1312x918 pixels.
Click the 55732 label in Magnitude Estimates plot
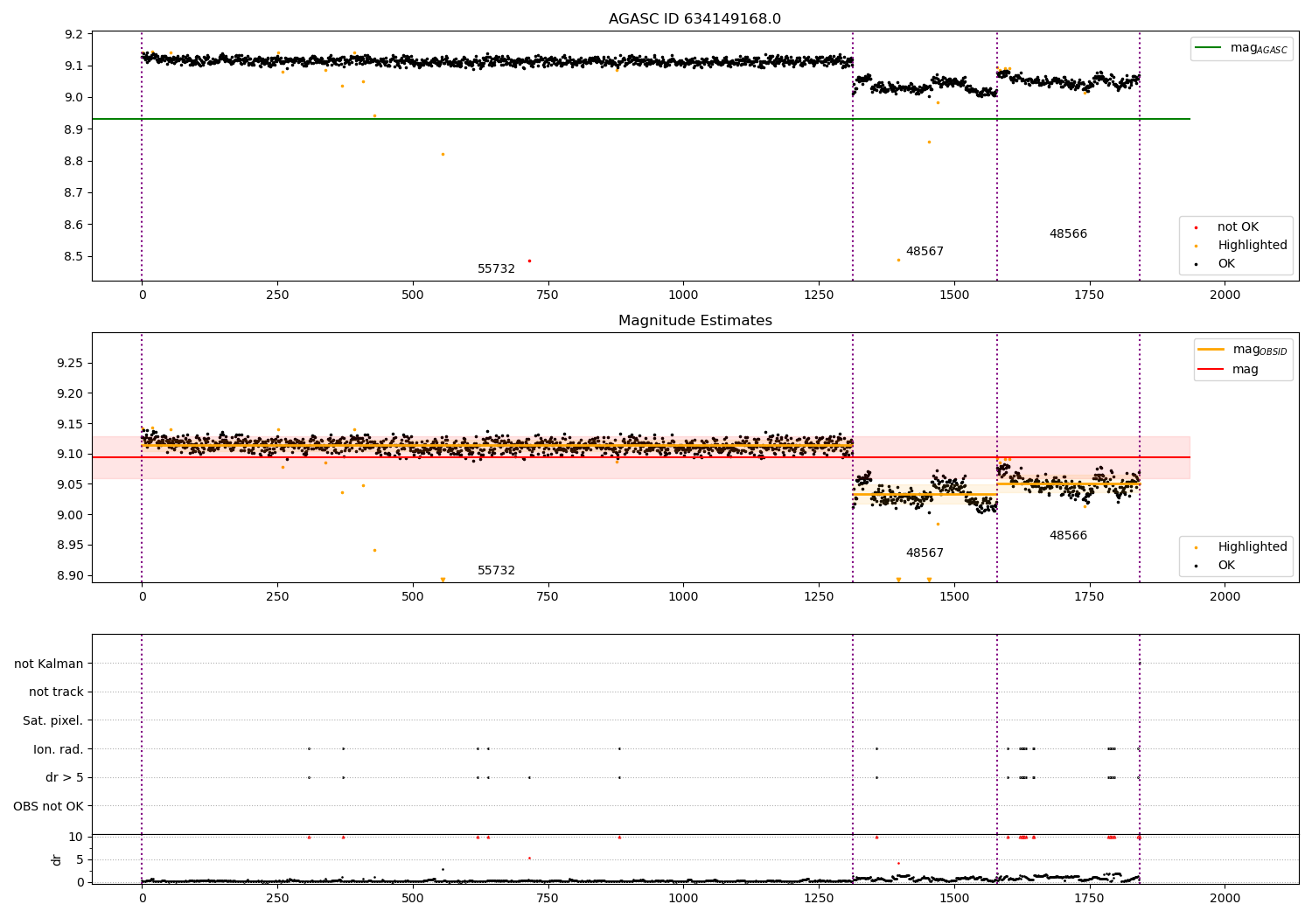[x=496, y=571]
